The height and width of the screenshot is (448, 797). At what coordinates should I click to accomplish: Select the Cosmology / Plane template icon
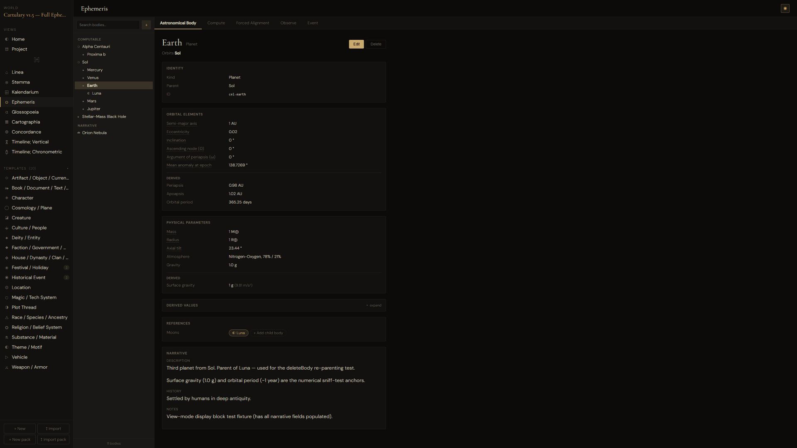point(7,208)
